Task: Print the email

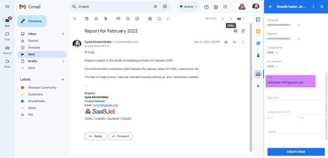Action: click(235, 31)
